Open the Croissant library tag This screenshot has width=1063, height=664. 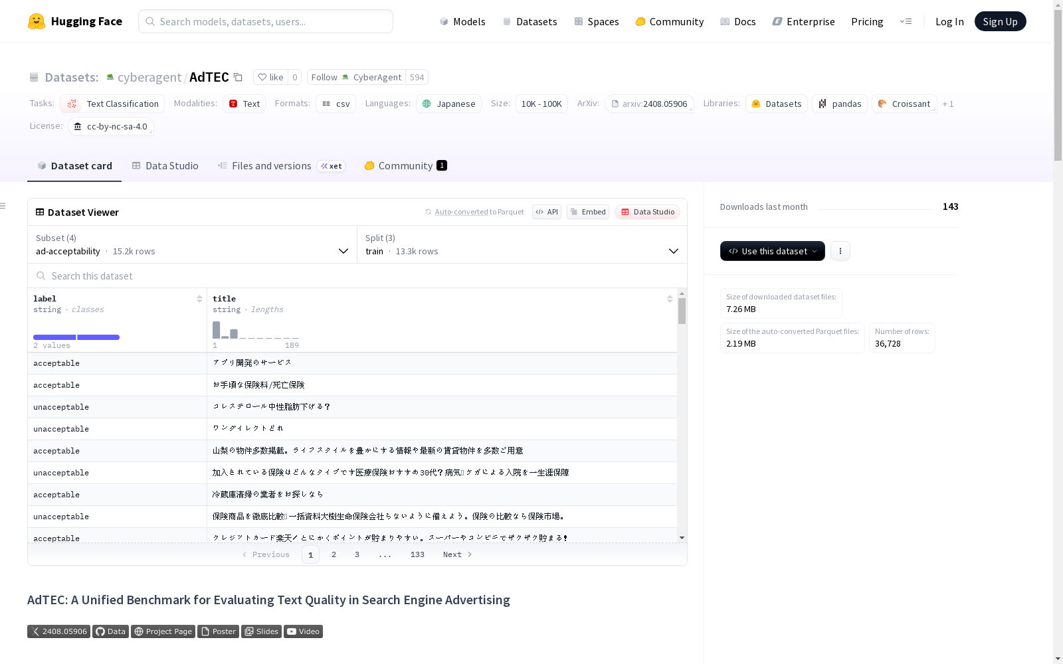(904, 104)
